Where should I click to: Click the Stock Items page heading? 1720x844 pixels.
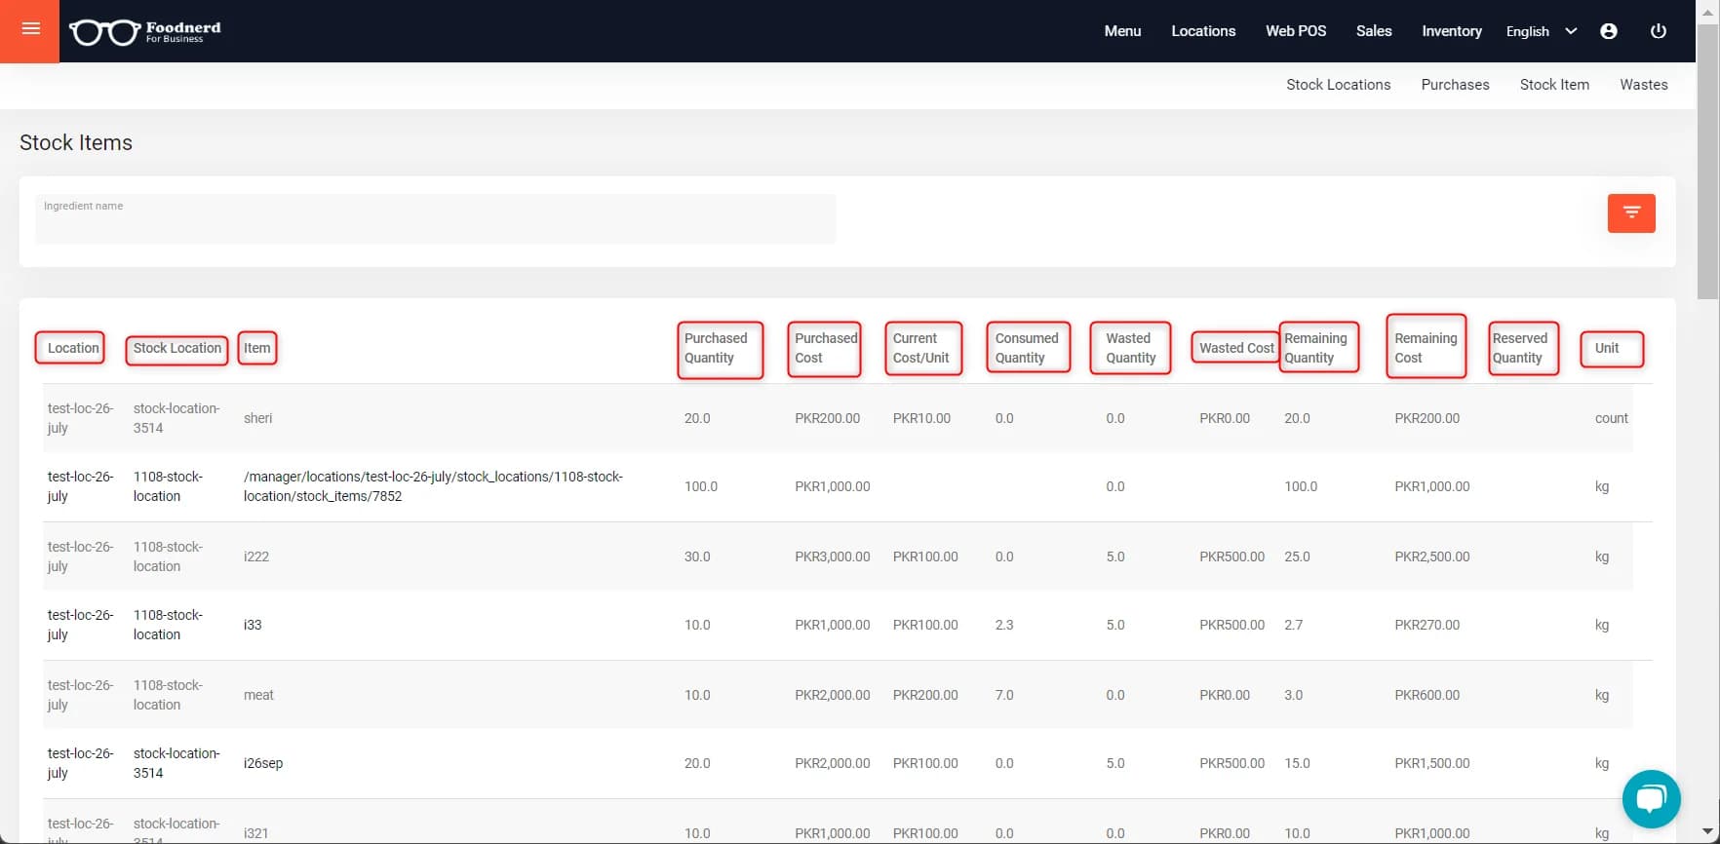76,142
